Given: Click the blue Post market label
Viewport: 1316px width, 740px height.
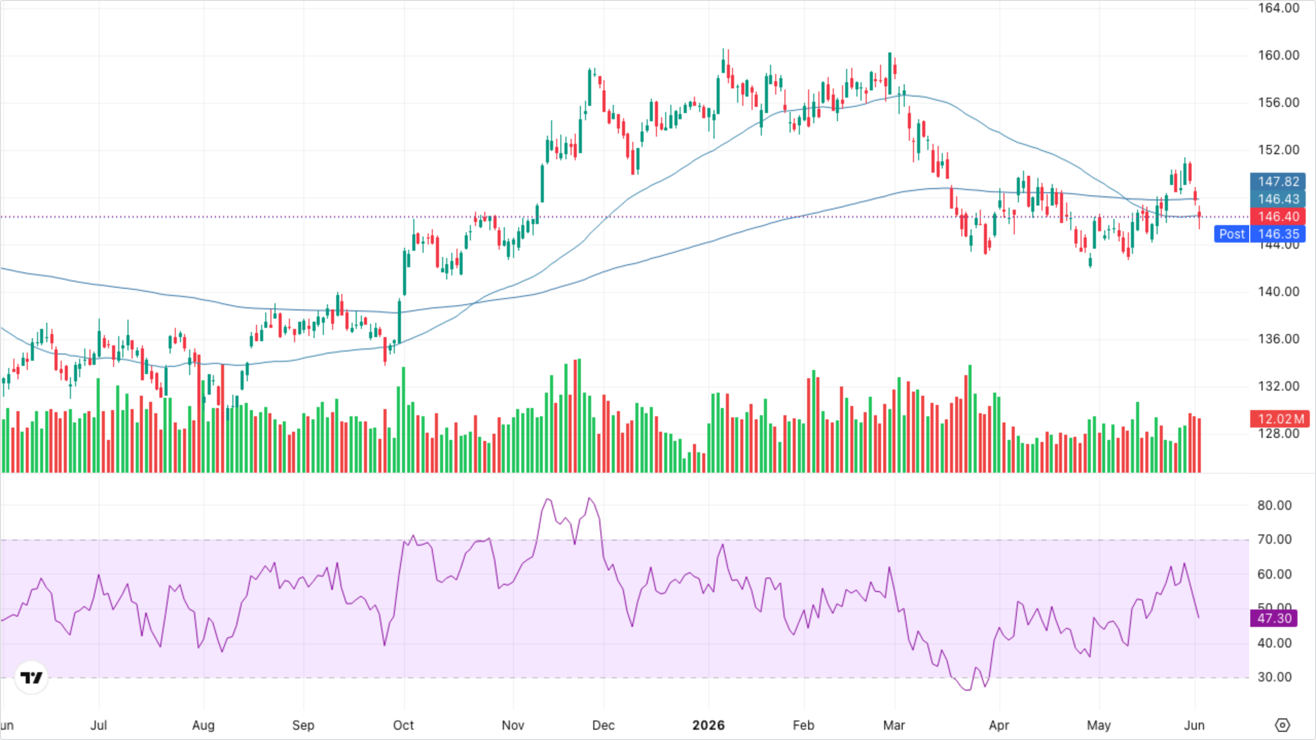Looking at the screenshot, I should 1232,234.
